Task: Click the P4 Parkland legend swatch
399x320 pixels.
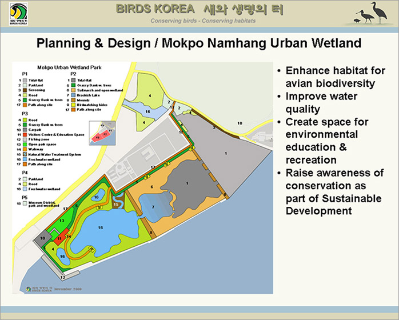Action: pyautogui.click(x=25, y=179)
